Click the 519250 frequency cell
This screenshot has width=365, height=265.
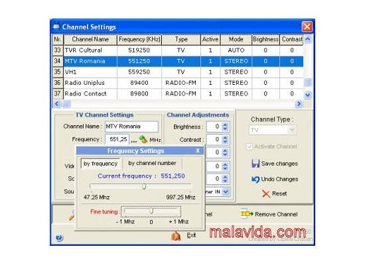coord(139,50)
